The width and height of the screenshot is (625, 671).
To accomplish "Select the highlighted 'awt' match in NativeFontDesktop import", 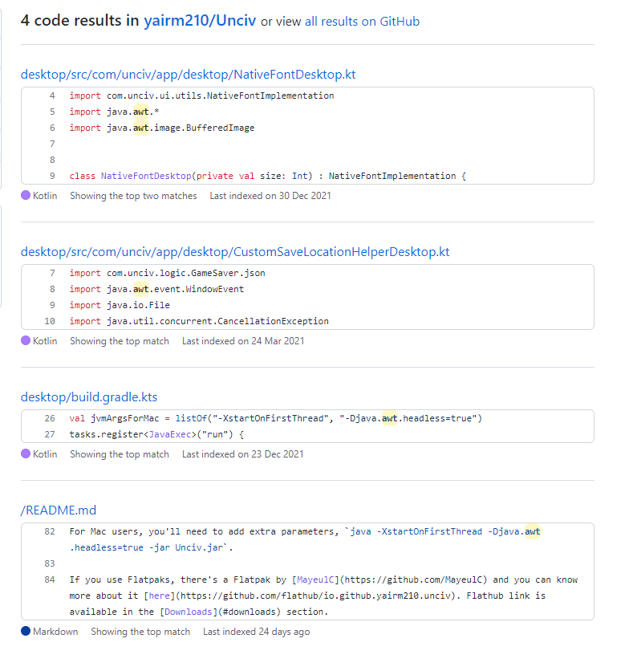I will pos(141,112).
